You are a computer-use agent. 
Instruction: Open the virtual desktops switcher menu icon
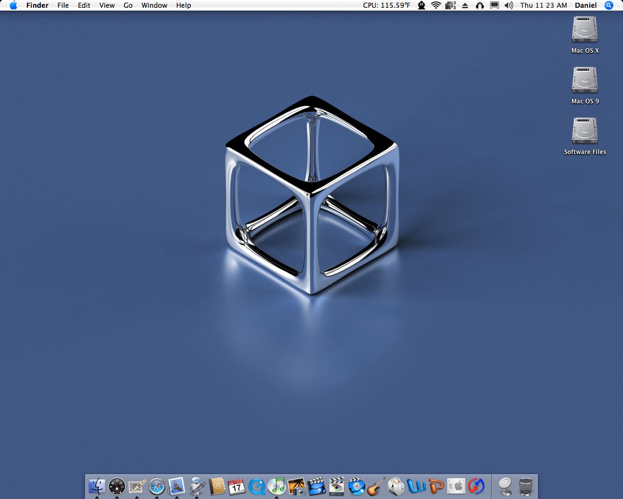pyautogui.click(x=451, y=5)
